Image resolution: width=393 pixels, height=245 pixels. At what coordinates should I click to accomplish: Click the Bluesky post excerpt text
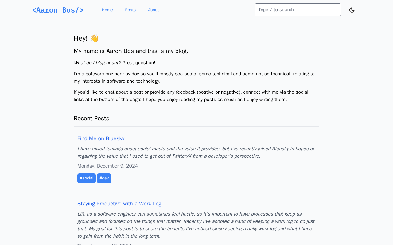click(x=196, y=153)
